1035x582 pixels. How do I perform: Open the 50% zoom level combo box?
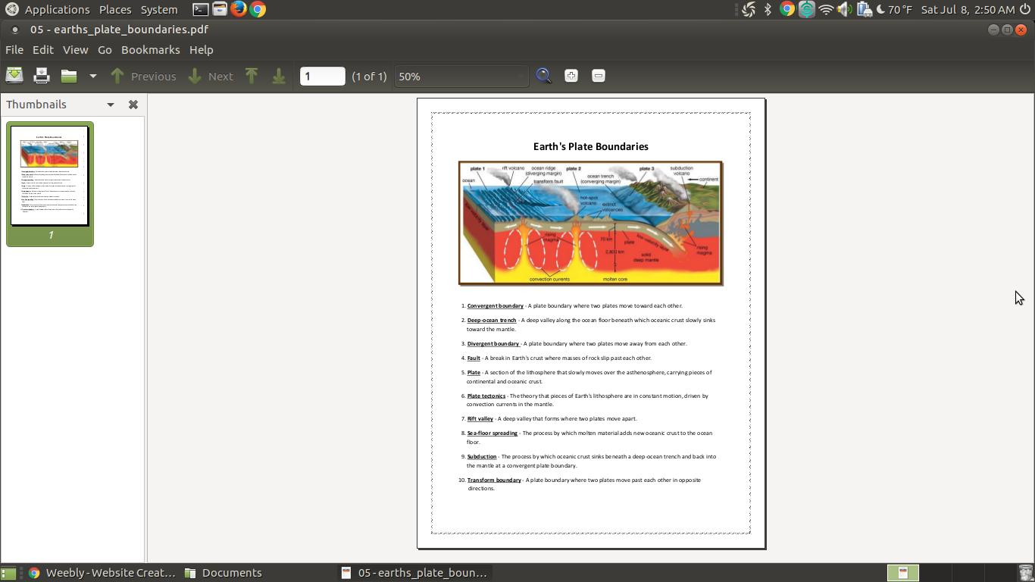(x=461, y=76)
